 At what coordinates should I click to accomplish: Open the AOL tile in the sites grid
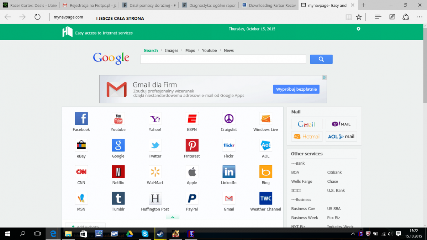click(x=266, y=145)
